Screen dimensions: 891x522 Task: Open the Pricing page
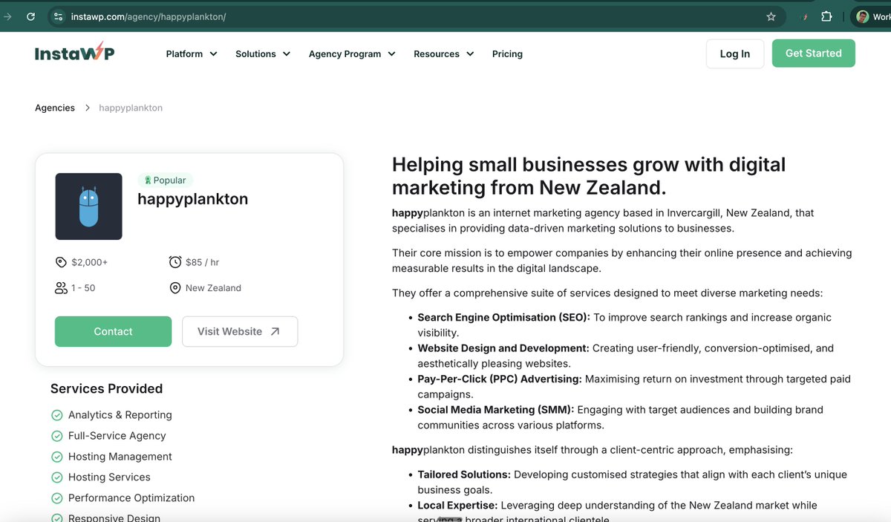pos(507,53)
